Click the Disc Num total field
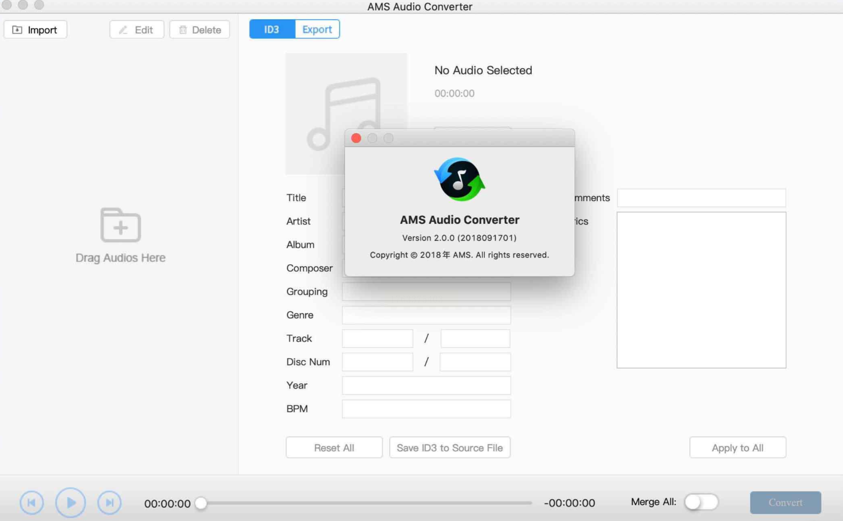Image resolution: width=843 pixels, height=521 pixels. point(475,362)
